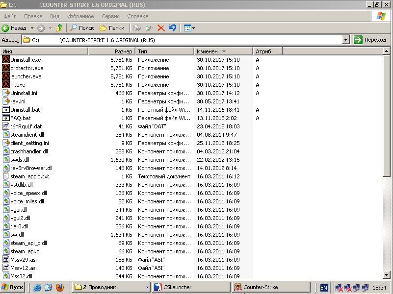Image resolution: width=393 pixels, height=294 pixels.
Task: Sort by the Тип column header
Action: (165, 51)
